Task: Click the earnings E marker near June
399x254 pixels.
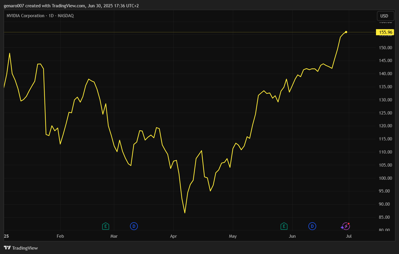Action: (284, 226)
